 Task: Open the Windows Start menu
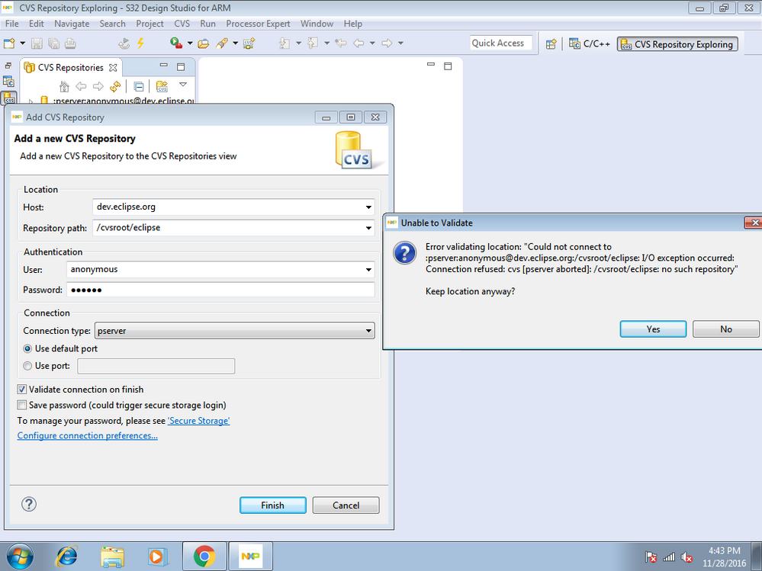point(21,556)
